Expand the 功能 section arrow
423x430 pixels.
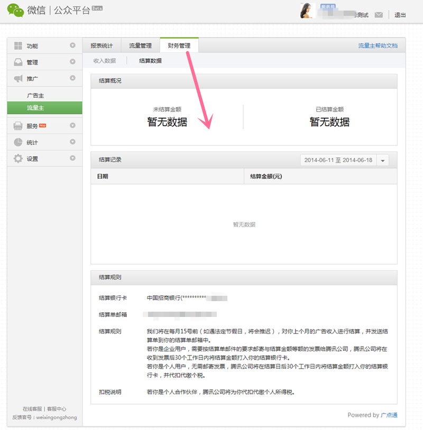pyautogui.click(x=72, y=46)
